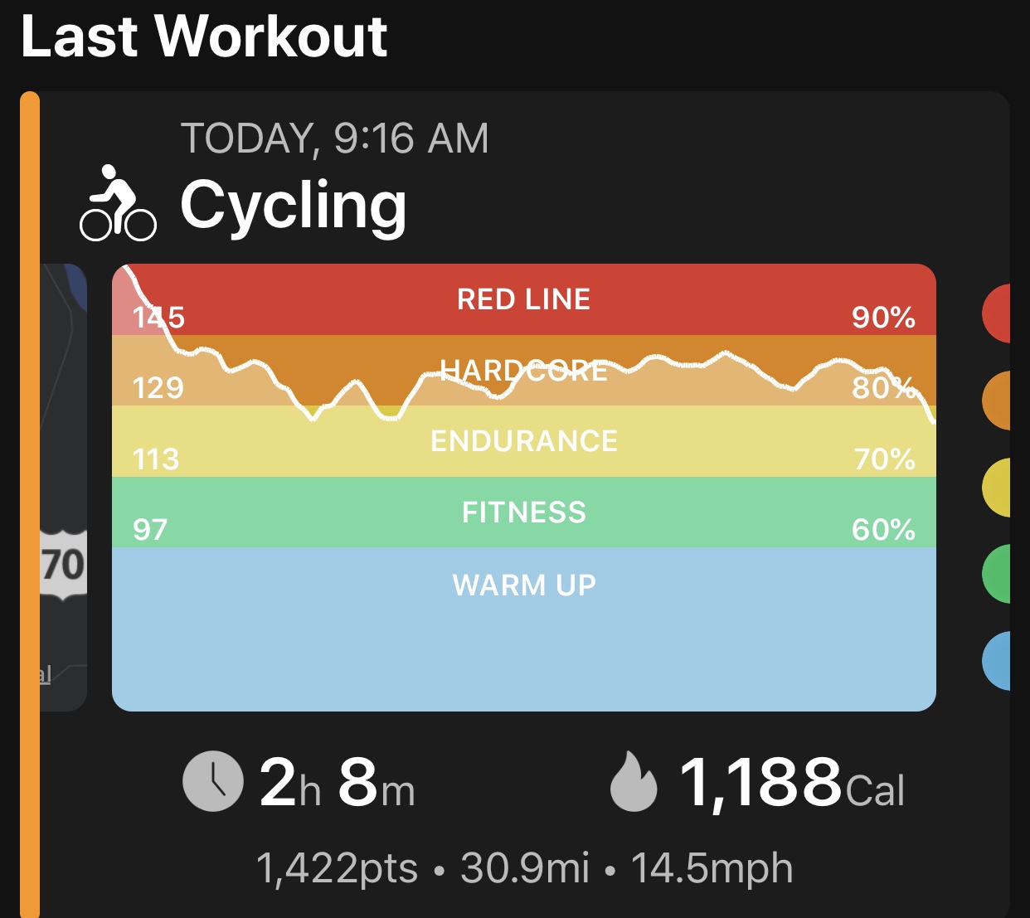Image resolution: width=1030 pixels, height=918 pixels.
Task: Tap the FITNESS zone band
Action: click(x=523, y=512)
